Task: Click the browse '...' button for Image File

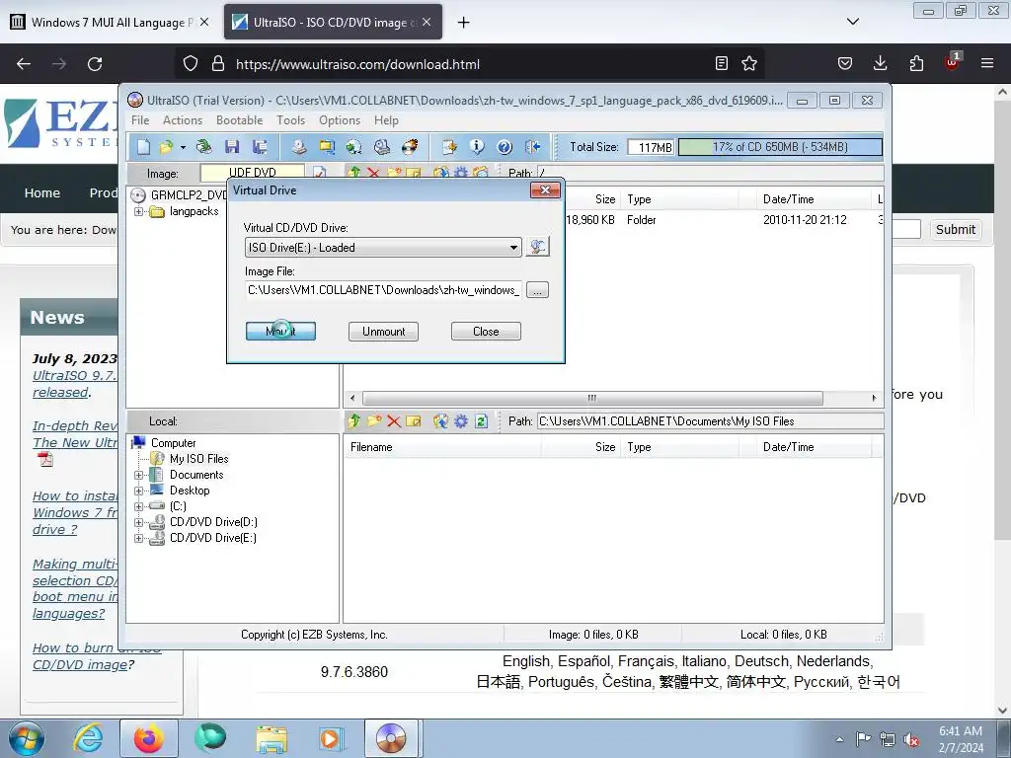Action: tap(537, 290)
